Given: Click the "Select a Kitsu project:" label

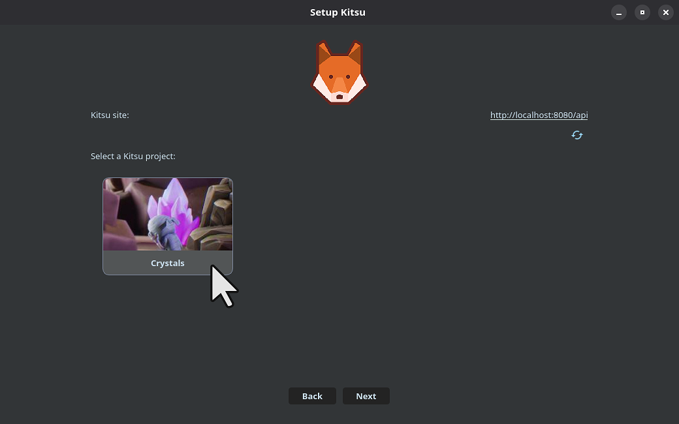Looking at the screenshot, I should (x=133, y=156).
